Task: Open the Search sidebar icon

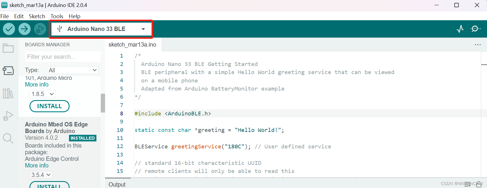Action: [x=8, y=139]
